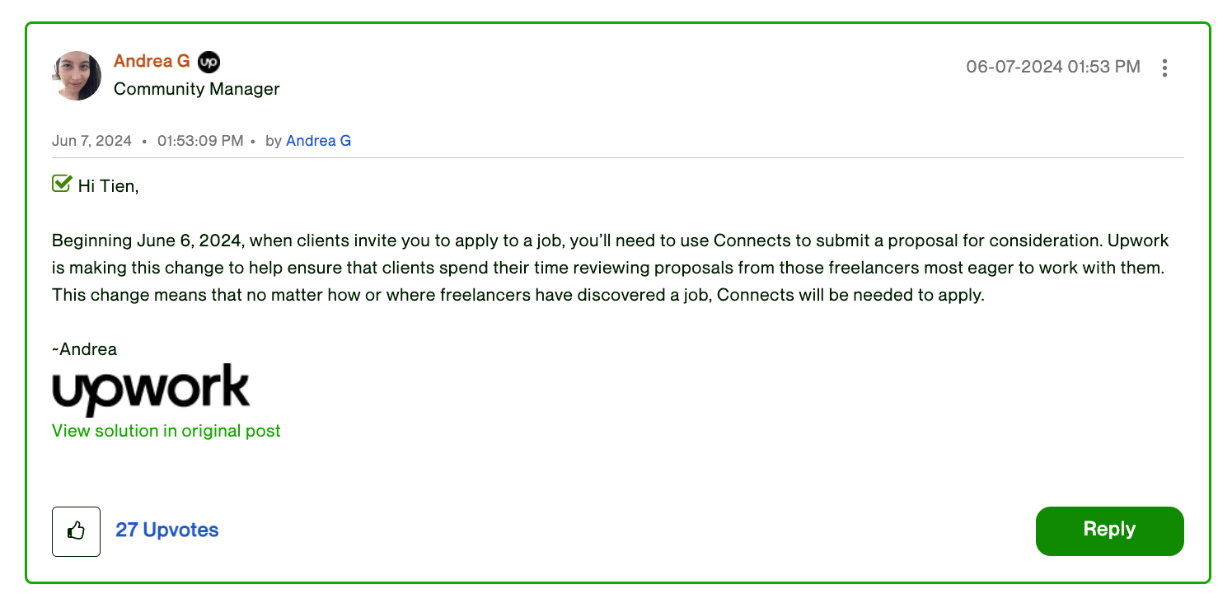Click the sentence starting This change means
This screenshot has height=603, width=1232.
coord(518,295)
